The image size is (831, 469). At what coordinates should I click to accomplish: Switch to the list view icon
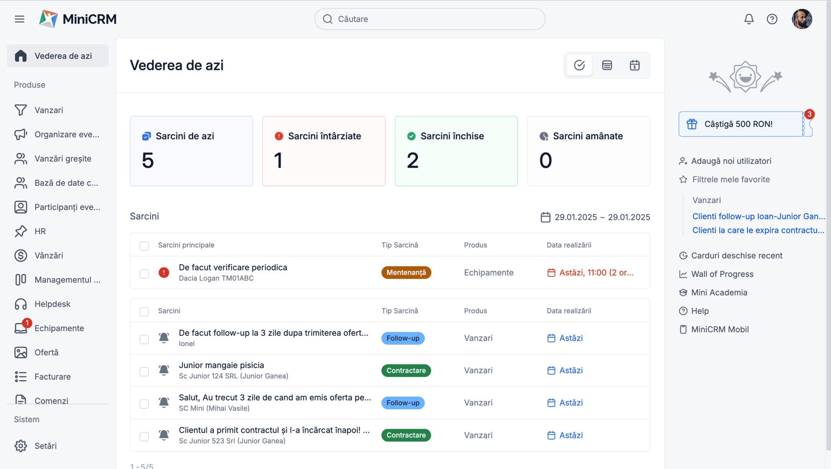(x=607, y=65)
